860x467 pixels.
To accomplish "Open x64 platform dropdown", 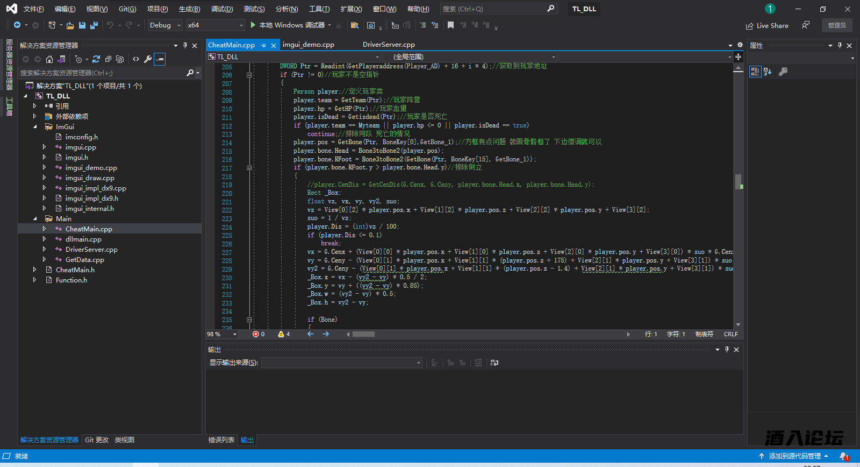I will click(x=215, y=25).
